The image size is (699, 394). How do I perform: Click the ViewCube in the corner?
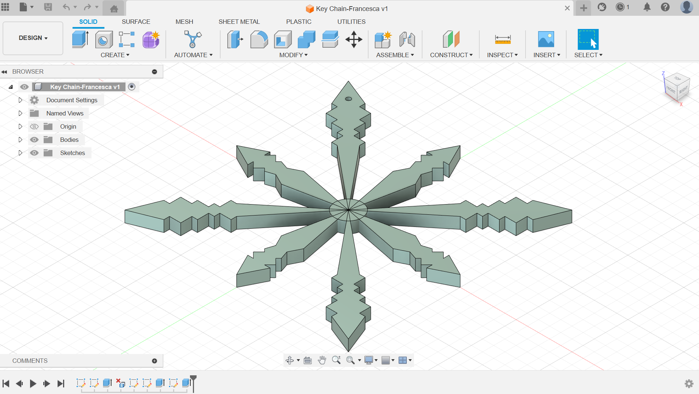677,87
